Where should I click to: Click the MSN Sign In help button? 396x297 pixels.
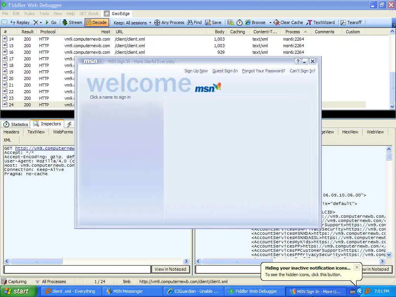tap(298, 61)
